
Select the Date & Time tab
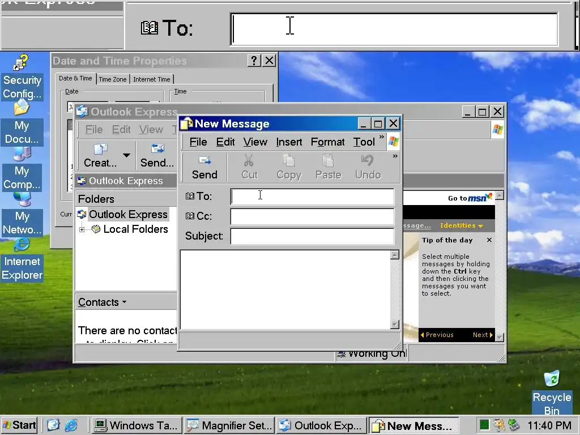75,78
